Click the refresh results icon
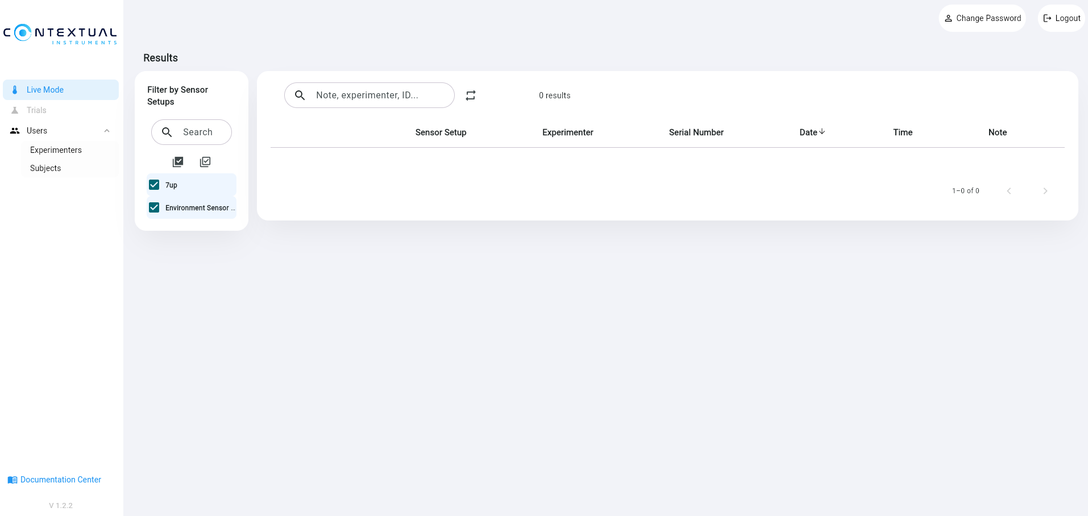1088x516 pixels. pos(470,95)
